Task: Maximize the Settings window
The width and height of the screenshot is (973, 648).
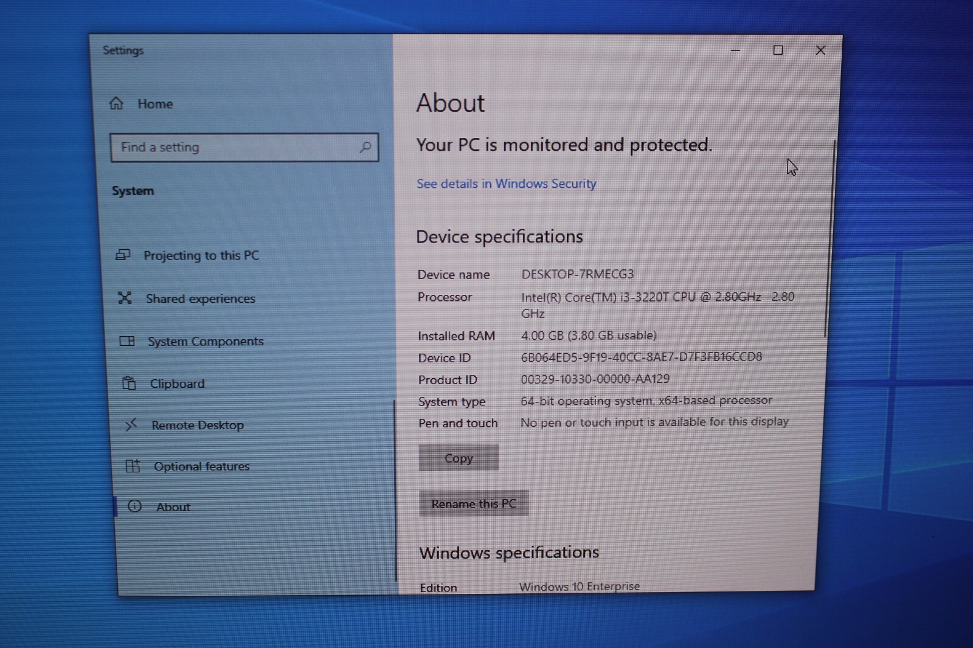Action: (778, 50)
